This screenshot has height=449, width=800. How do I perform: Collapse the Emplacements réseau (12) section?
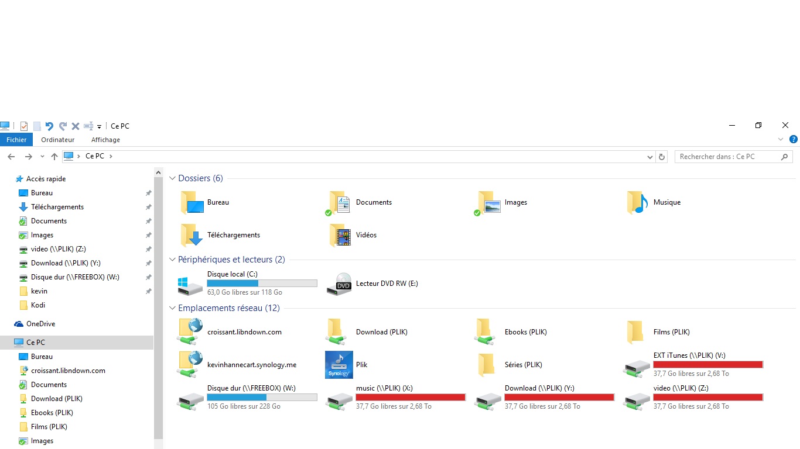[173, 308]
